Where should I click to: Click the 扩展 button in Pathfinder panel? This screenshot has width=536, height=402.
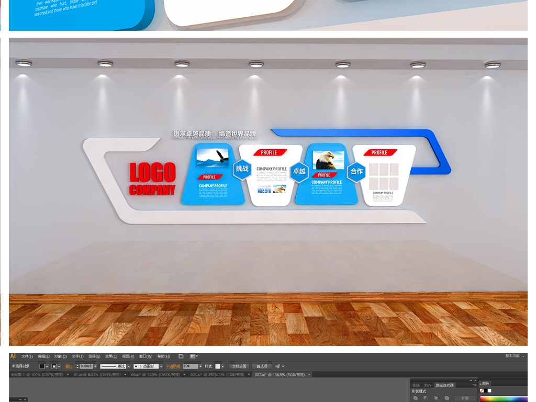465,398
